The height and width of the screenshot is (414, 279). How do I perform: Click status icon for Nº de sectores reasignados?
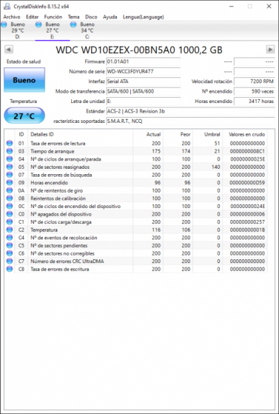tap(9, 167)
